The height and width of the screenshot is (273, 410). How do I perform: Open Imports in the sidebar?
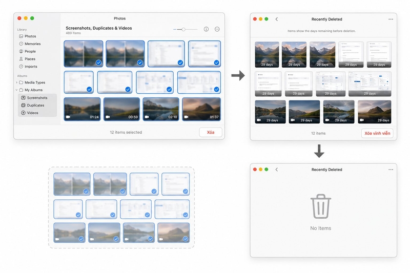31,67
